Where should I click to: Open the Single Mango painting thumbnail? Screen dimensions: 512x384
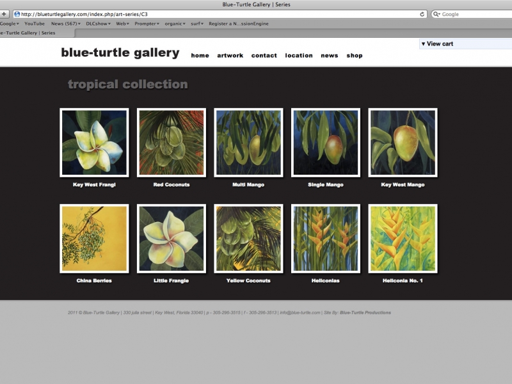tap(326, 143)
